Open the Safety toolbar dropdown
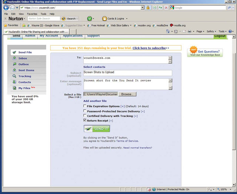 211,32
